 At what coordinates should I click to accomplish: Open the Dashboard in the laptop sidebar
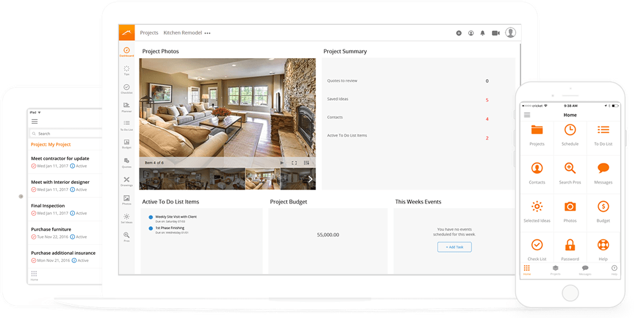[127, 52]
